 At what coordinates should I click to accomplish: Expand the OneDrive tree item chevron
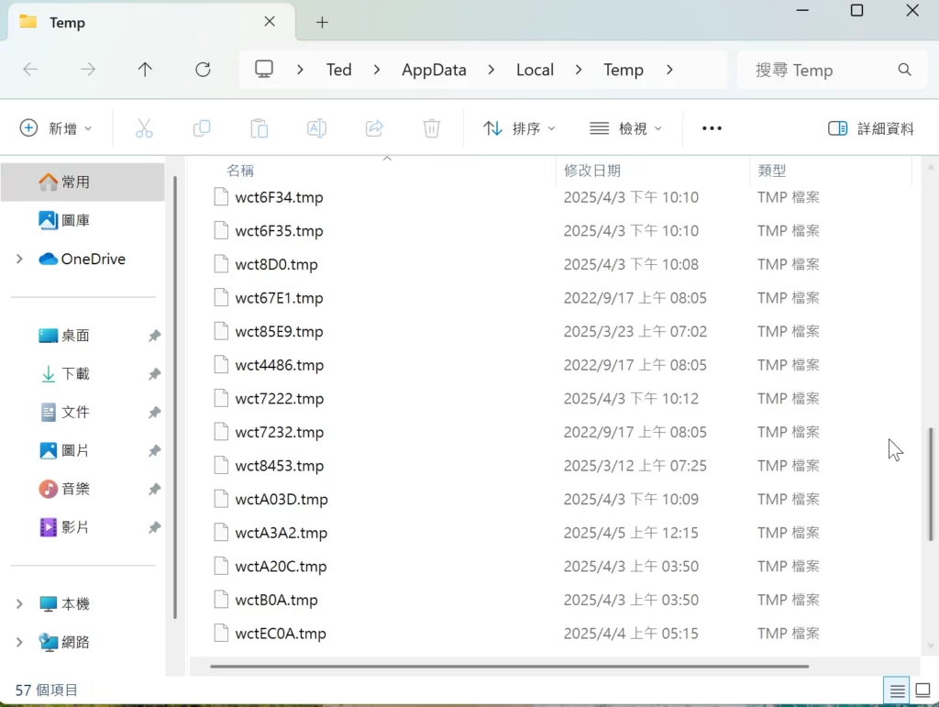[x=18, y=259]
